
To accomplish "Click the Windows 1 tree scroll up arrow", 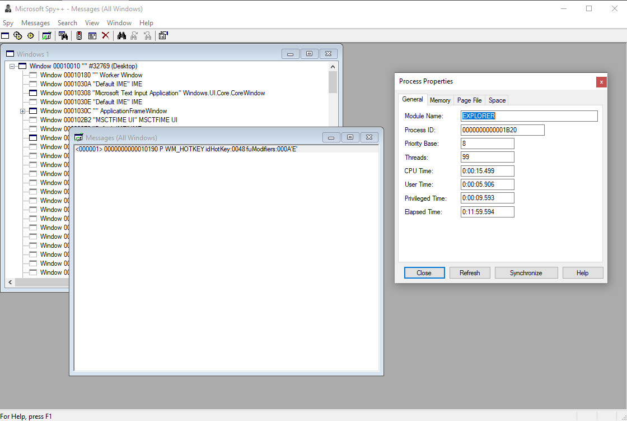I will (x=333, y=67).
